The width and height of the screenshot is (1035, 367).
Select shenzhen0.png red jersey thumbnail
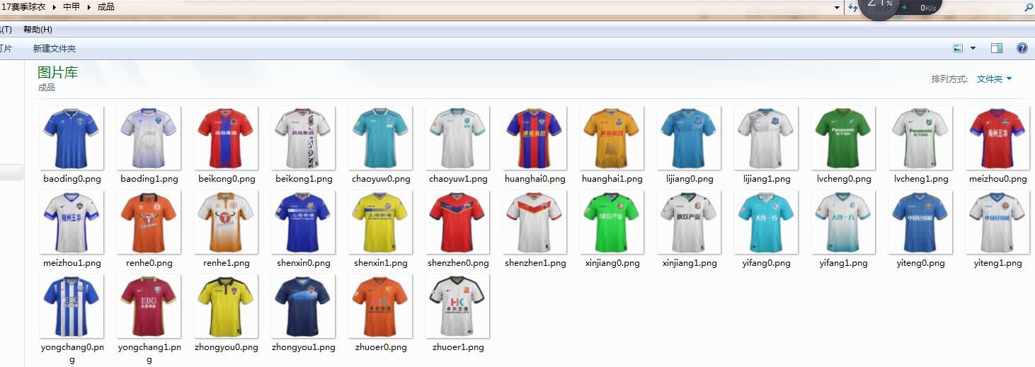click(457, 222)
